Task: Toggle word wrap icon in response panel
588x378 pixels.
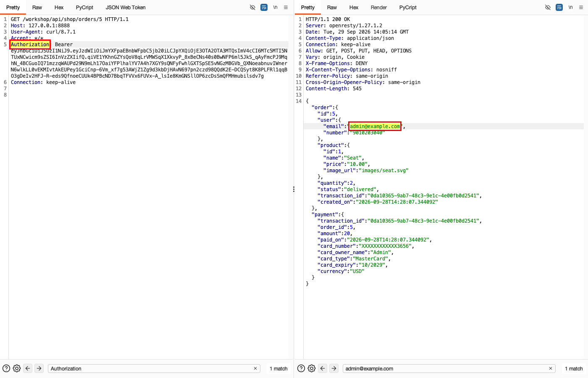Action: pyautogui.click(x=559, y=8)
